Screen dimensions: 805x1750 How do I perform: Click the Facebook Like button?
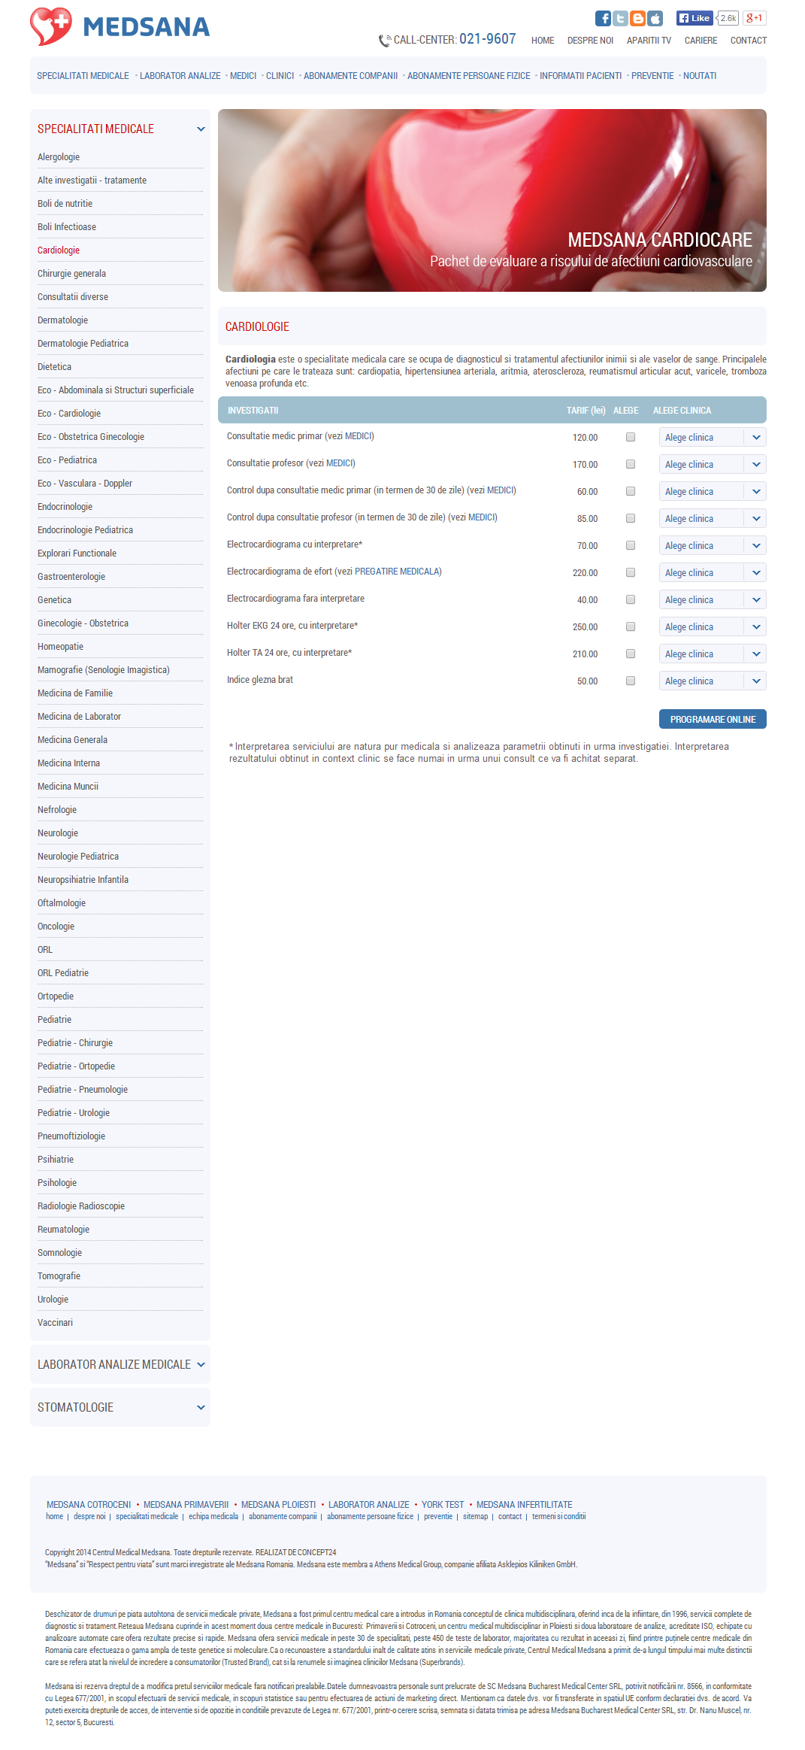pos(694,18)
